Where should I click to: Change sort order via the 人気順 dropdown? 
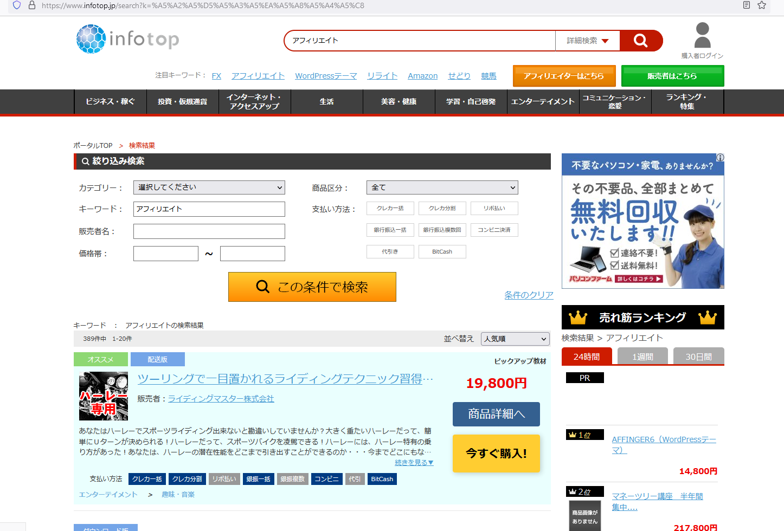(515, 339)
